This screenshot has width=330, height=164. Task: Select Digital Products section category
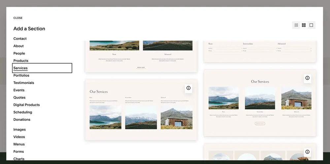(26, 105)
